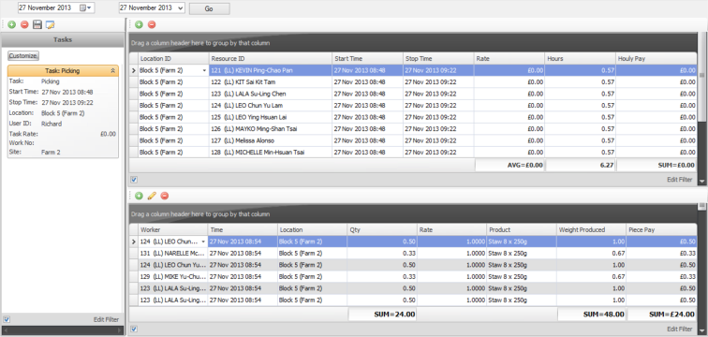Viewport: 708px width, 337px height.
Task: Add a row to the resource grid
Action: pos(139,25)
